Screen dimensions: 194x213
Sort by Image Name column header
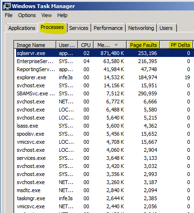[x=35, y=45]
